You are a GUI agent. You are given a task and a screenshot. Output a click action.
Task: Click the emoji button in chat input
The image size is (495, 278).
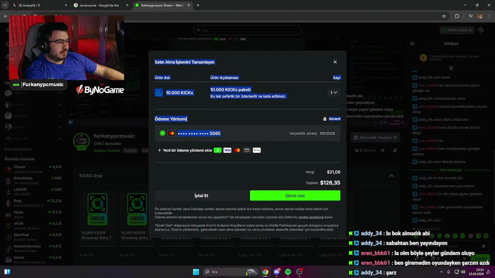click(x=483, y=246)
